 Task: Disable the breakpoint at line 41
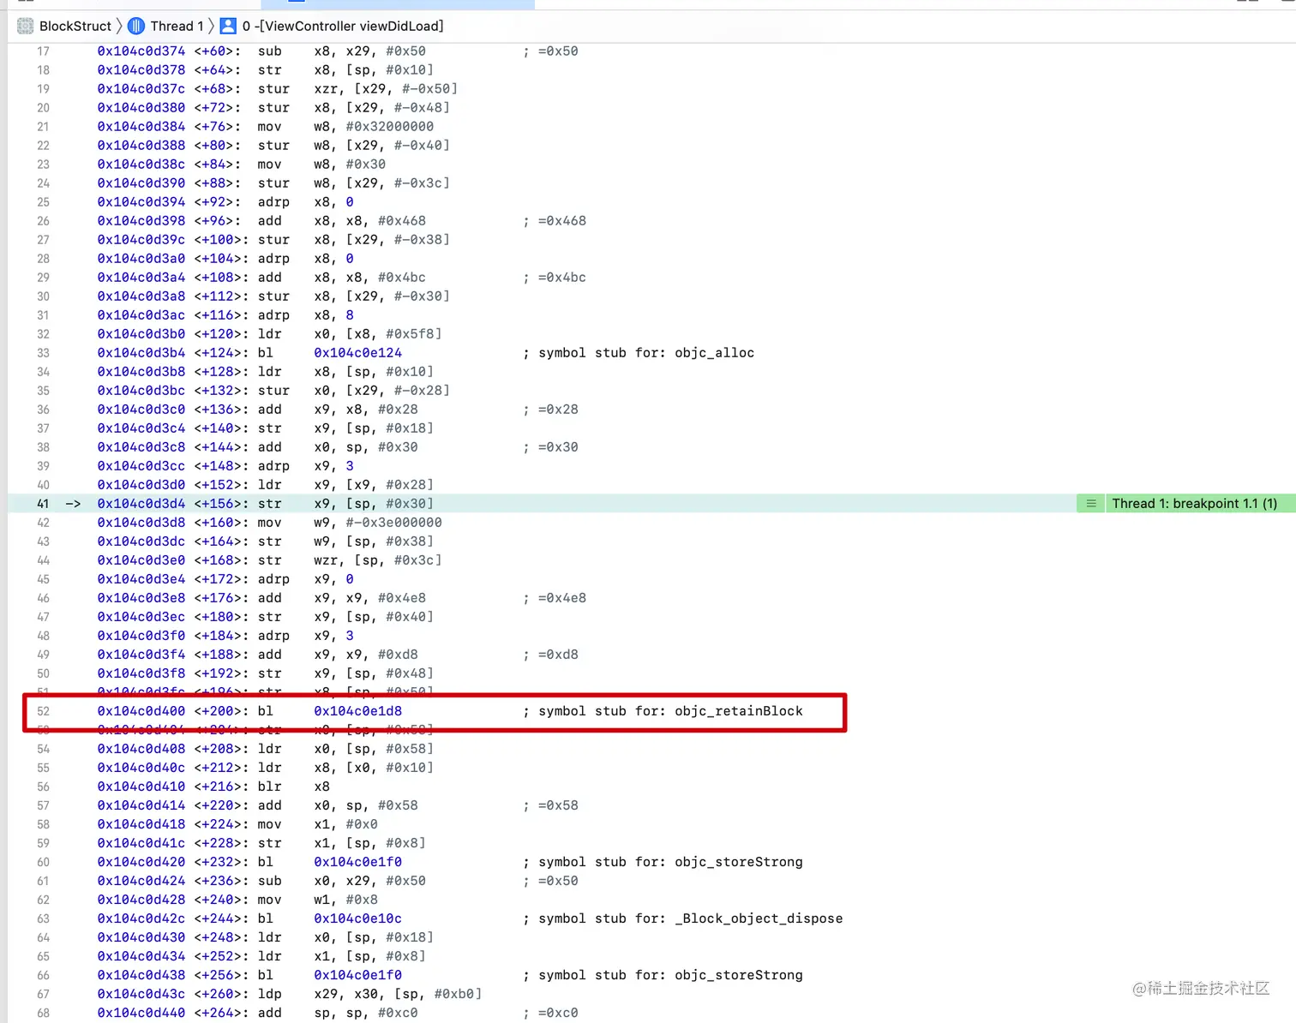pyautogui.click(x=43, y=504)
